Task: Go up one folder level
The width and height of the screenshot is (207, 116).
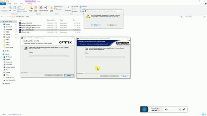Action: (10, 17)
